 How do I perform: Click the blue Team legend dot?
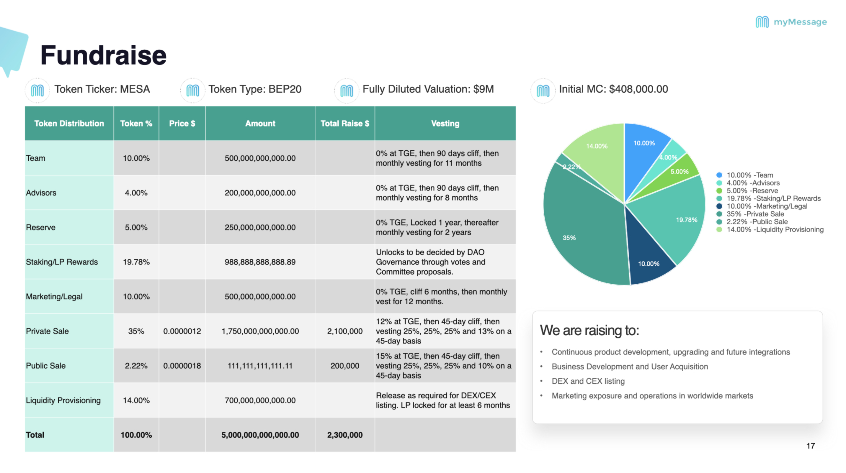[719, 175]
